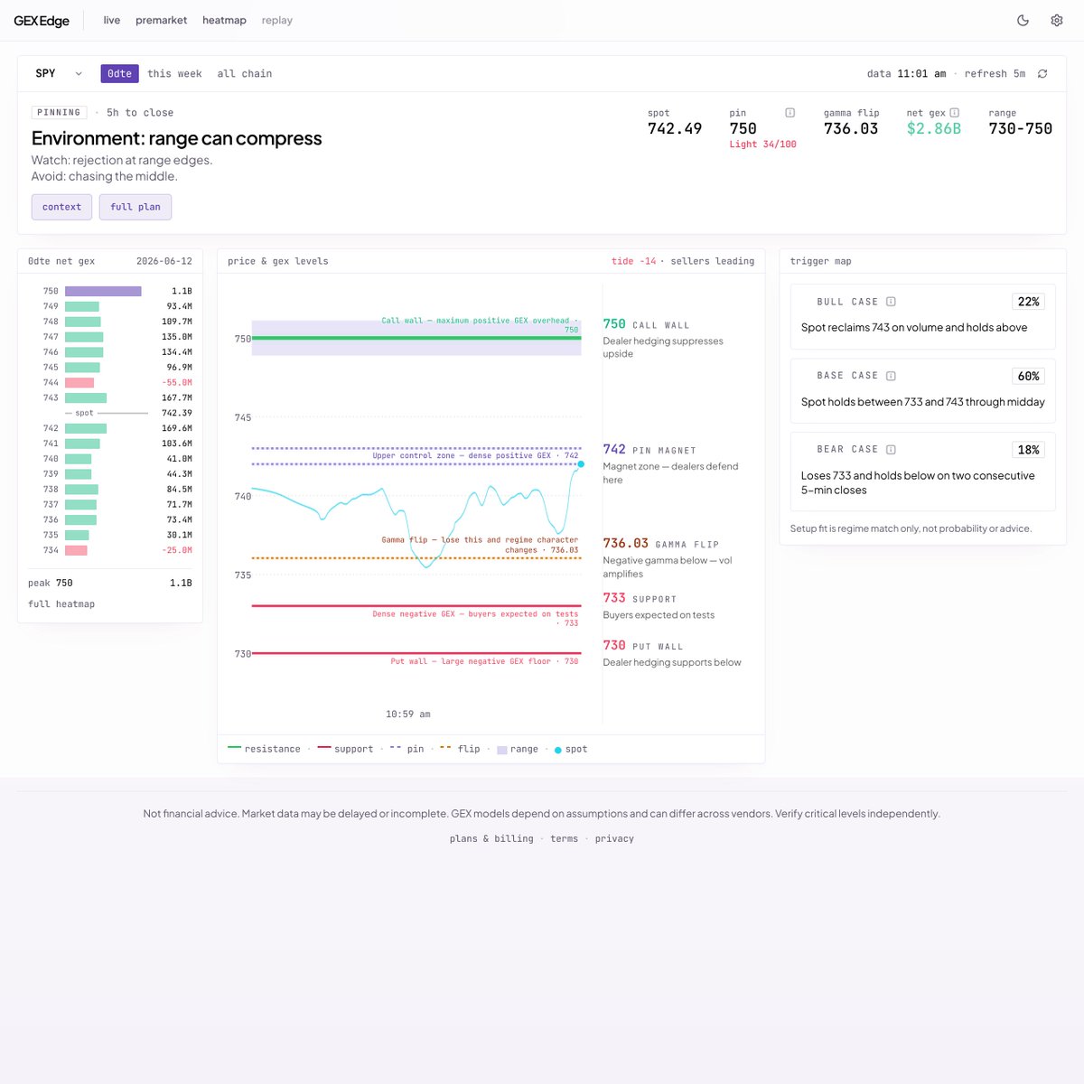Go to the live tab
Image resolution: width=1084 pixels, height=1084 pixels.
click(x=112, y=20)
